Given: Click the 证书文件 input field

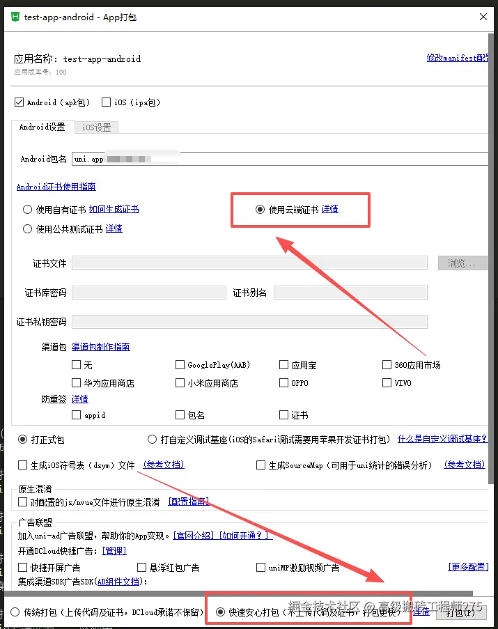Looking at the screenshot, I should (249, 263).
